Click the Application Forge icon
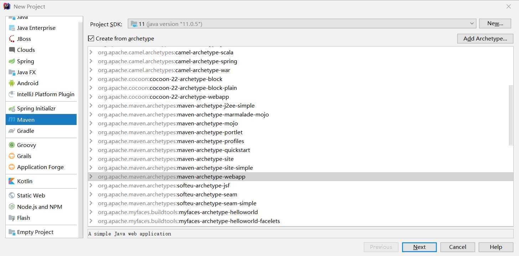 coord(12,167)
